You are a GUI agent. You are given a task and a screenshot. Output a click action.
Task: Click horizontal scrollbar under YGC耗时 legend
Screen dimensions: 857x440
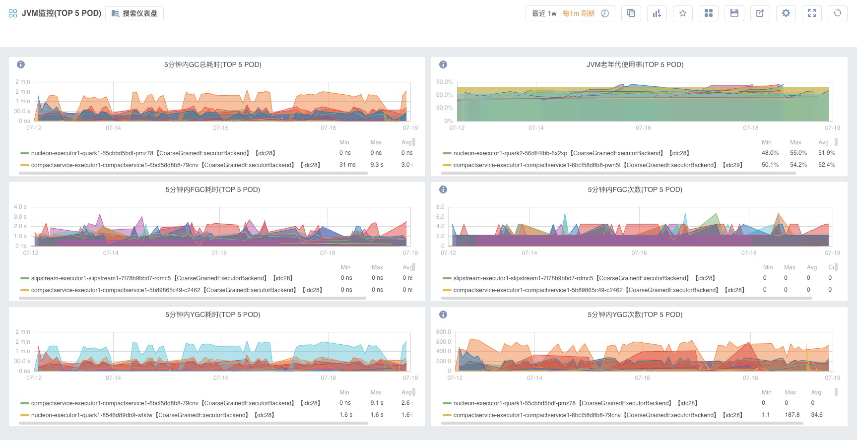[x=193, y=423]
